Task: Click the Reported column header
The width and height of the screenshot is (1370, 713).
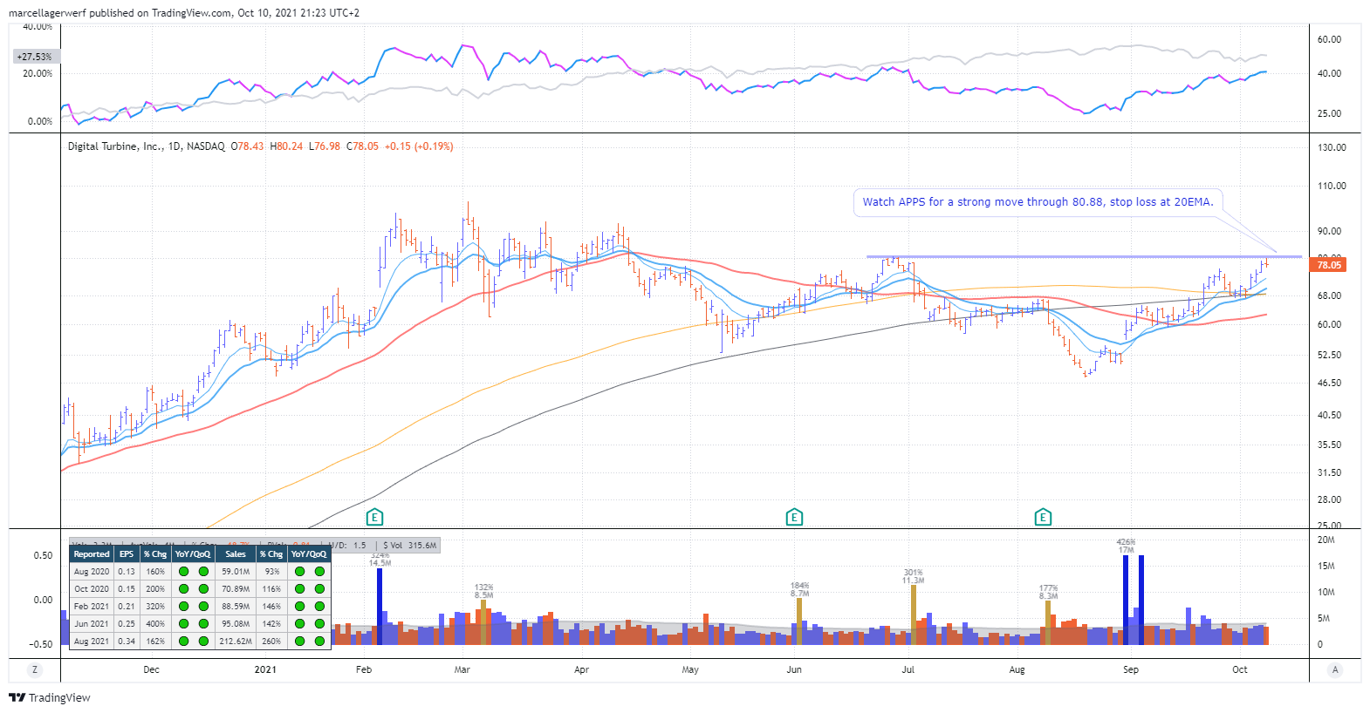Action: tap(92, 553)
